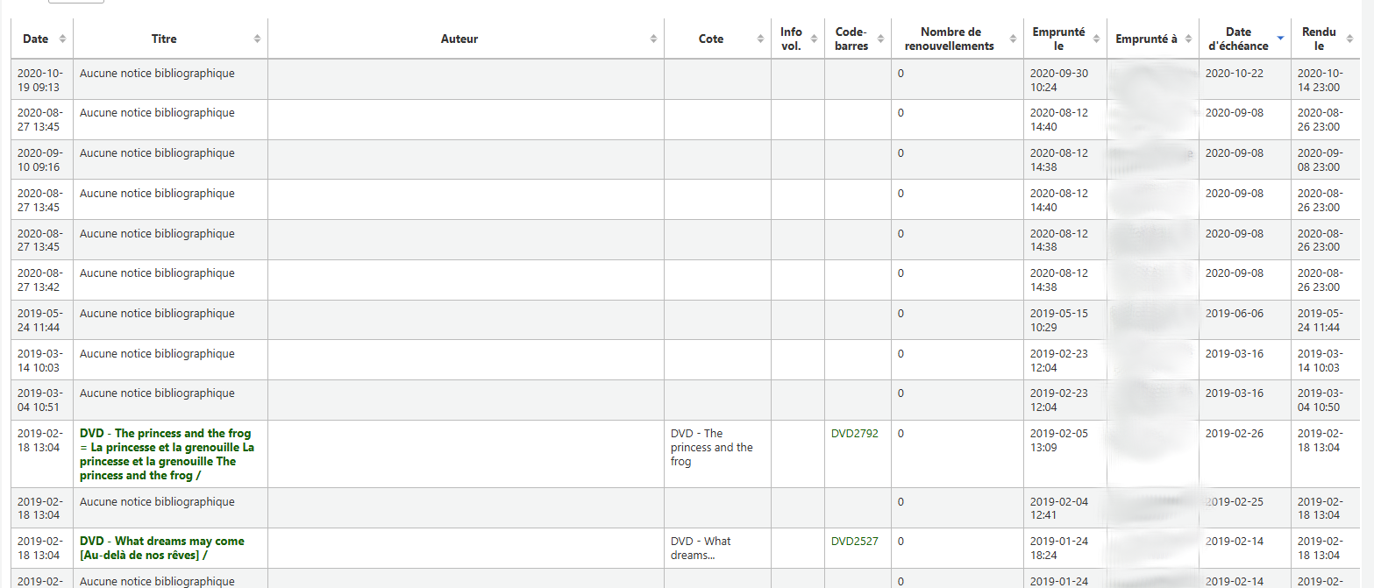
Task: Click barcode link DVD2792
Action: coord(854,433)
